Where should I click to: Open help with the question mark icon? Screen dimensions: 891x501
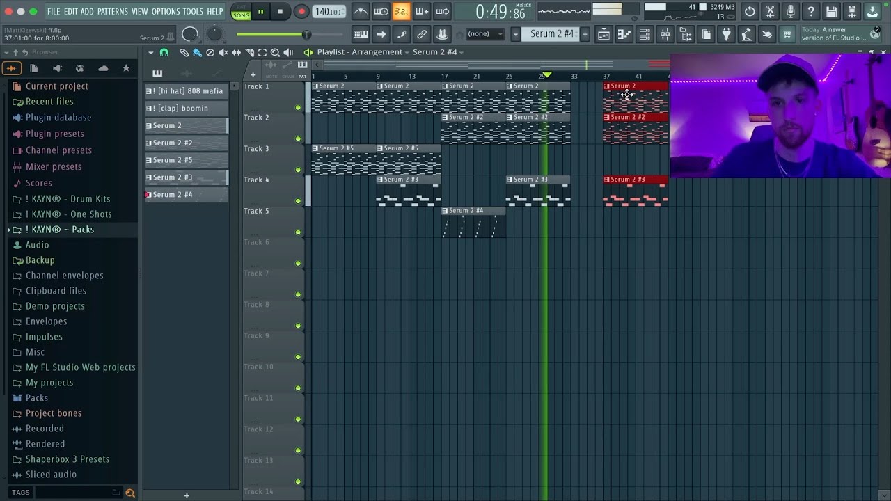coord(811,11)
